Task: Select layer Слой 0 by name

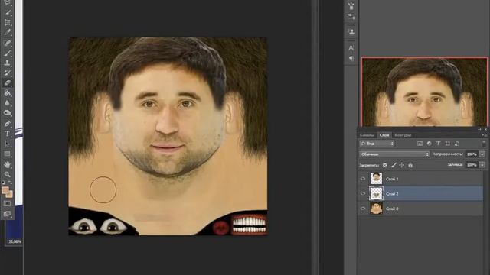Action: coord(392,209)
